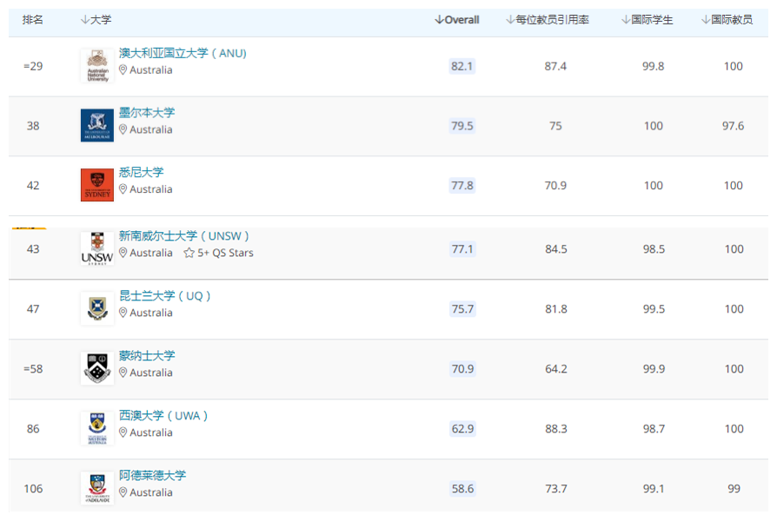Click international students value 99.9
Image resolution: width=777 pixels, height=521 pixels.
pyautogui.click(x=654, y=369)
